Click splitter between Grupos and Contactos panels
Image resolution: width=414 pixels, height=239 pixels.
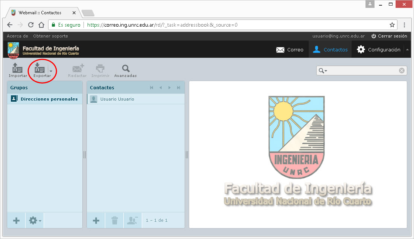pyautogui.click(x=85, y=155)
